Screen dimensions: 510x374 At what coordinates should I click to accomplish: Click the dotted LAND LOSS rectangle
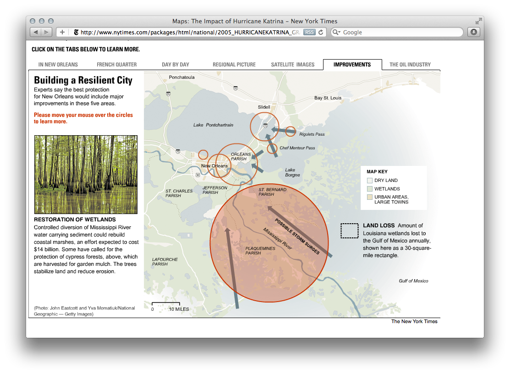click(x=349, y=231)
